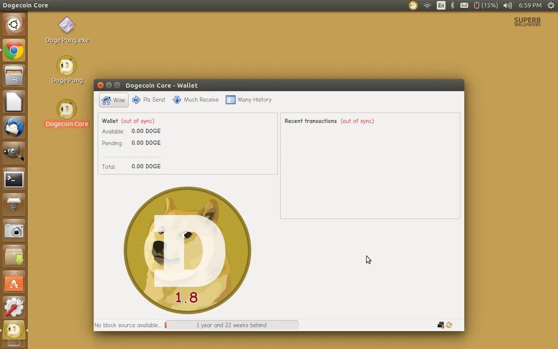Viewport: 558px width, 349px height.
Task: Open the mail messaging indicator
Action: tap(464, 5)
